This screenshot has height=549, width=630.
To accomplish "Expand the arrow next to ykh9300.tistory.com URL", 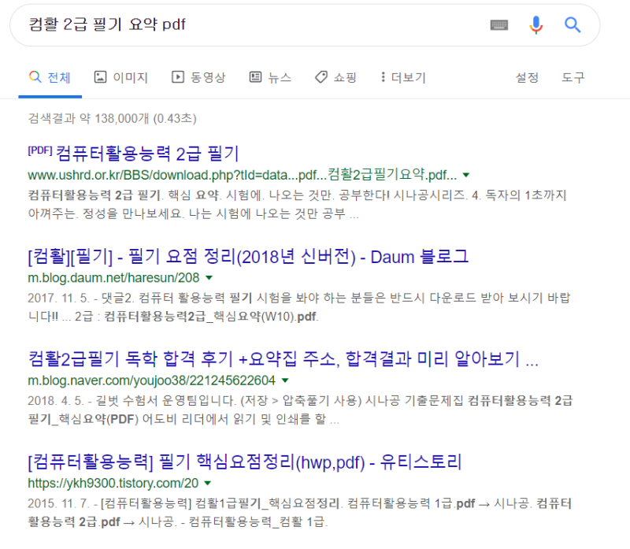I will pyautogui.click(x=208, y=483).
